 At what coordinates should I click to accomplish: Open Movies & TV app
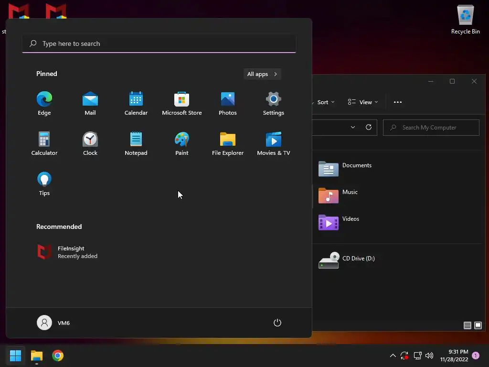click(x=274, y=144)
